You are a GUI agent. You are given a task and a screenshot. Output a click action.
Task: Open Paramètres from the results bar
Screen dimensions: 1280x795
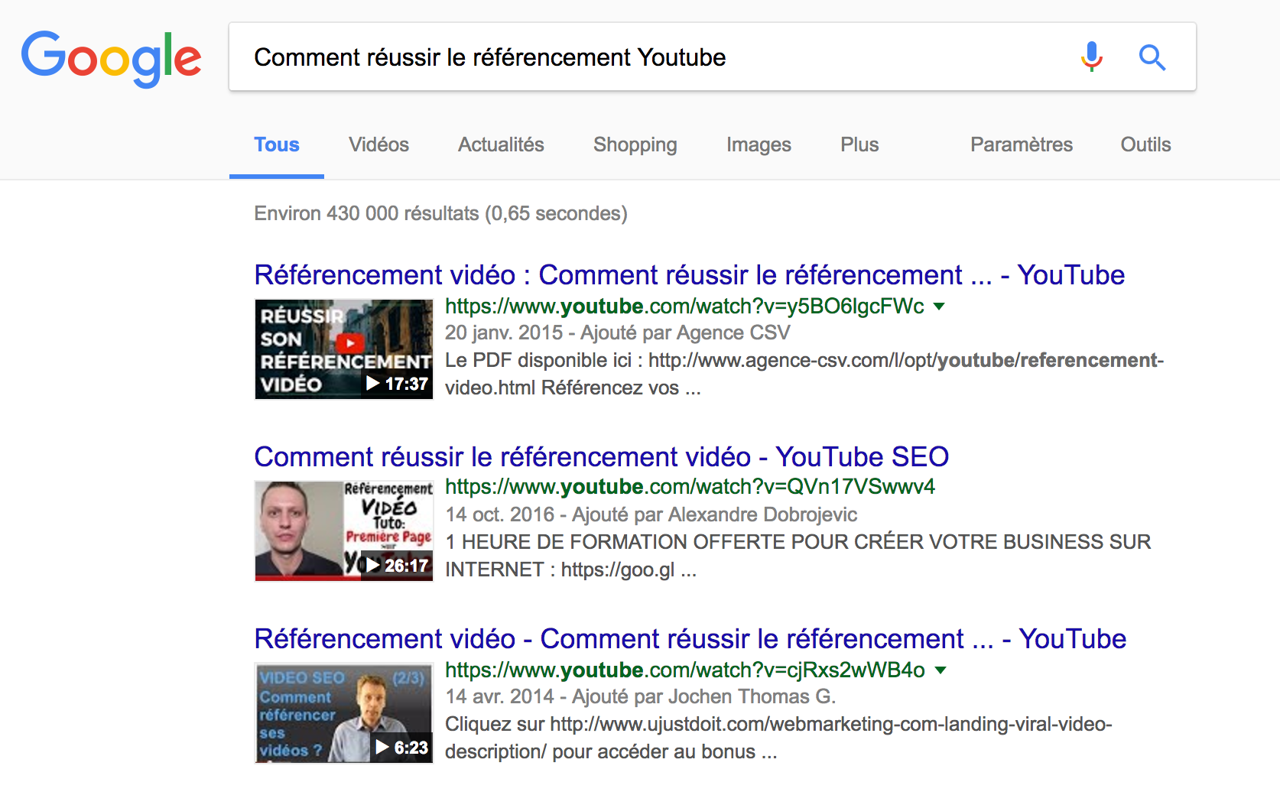pyautogui.click(x=1021, y=144)
